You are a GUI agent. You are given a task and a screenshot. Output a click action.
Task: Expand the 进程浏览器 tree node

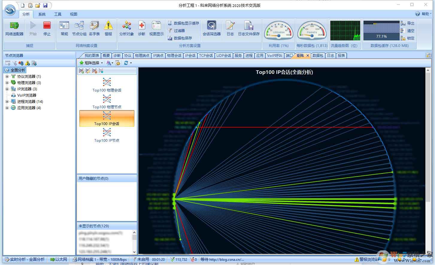point(7,102)
